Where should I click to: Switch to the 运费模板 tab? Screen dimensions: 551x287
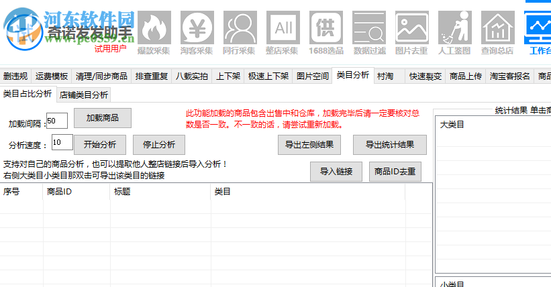pyautogui.click(x=51, y=76)
